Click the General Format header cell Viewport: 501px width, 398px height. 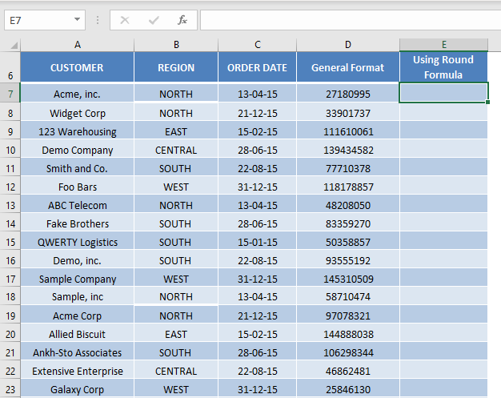[x=348, y=67]
